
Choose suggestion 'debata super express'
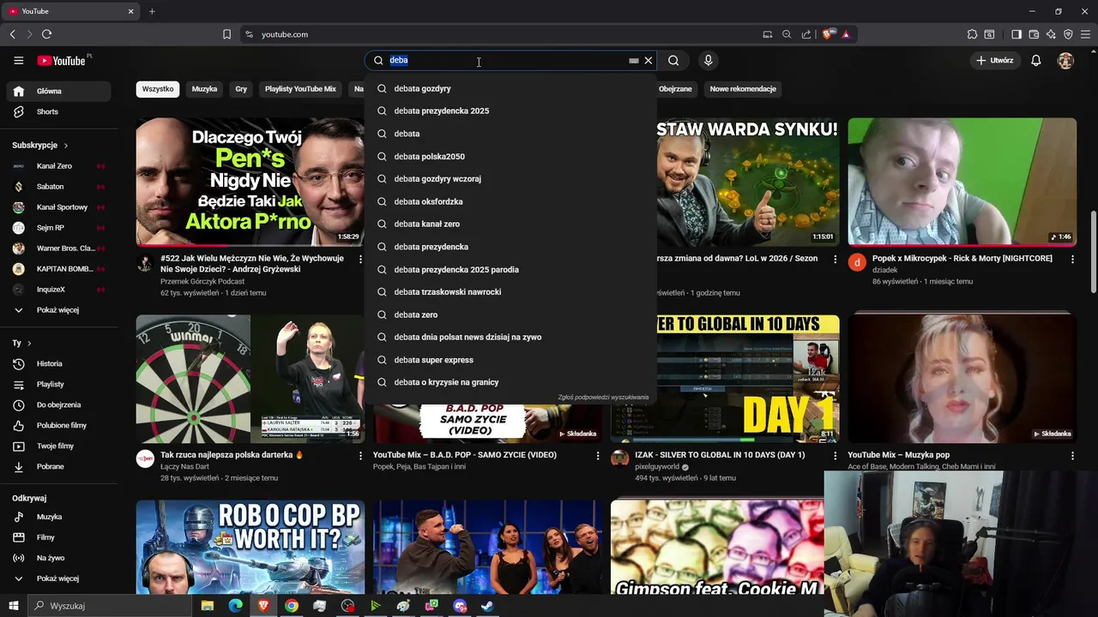(510, 360)
